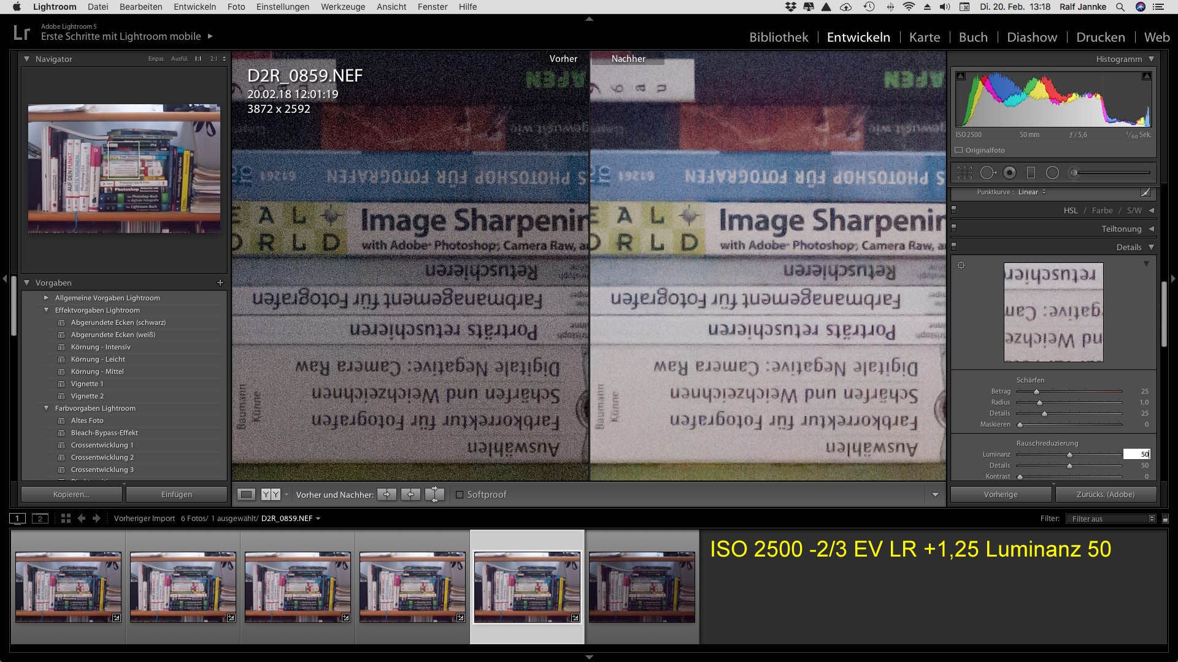Viewport: 1178px width, 662px height.
Task: Switch to Loupe view mode
Action: [246, 495]
